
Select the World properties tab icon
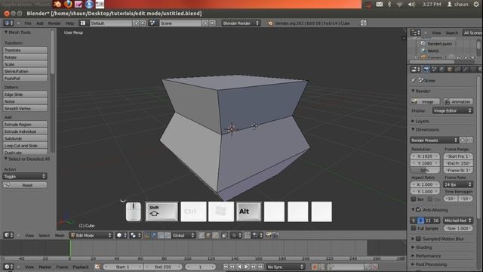[442, 70]
